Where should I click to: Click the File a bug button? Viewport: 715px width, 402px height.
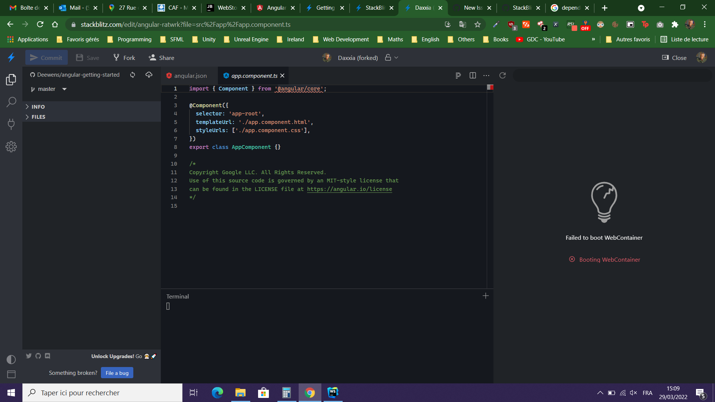pos(117,373)
